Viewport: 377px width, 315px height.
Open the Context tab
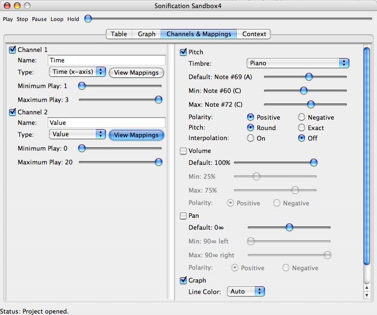tap(254, 34)
